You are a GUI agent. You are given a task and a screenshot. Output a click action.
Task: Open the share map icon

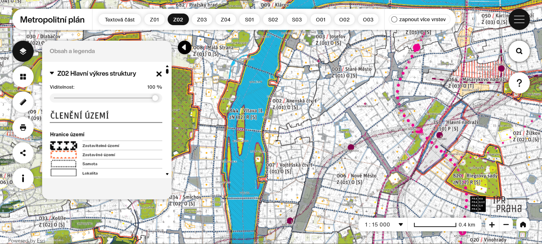[x=23, y=153]
